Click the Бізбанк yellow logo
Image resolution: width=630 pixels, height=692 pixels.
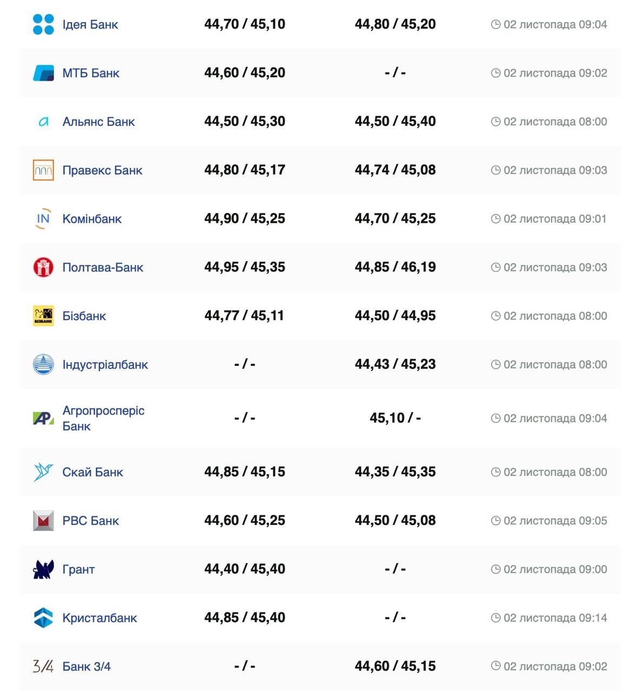click(43, 316)
